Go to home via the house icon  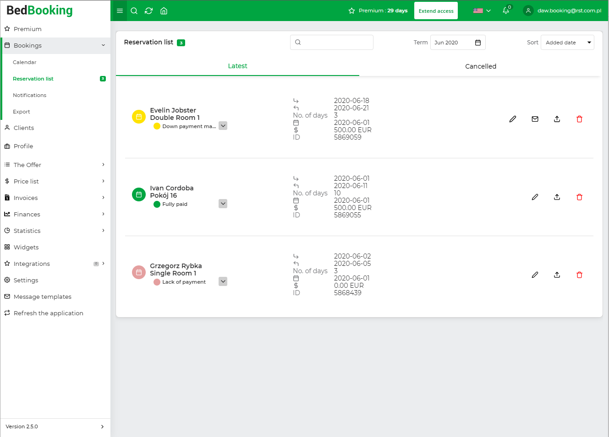164,11
